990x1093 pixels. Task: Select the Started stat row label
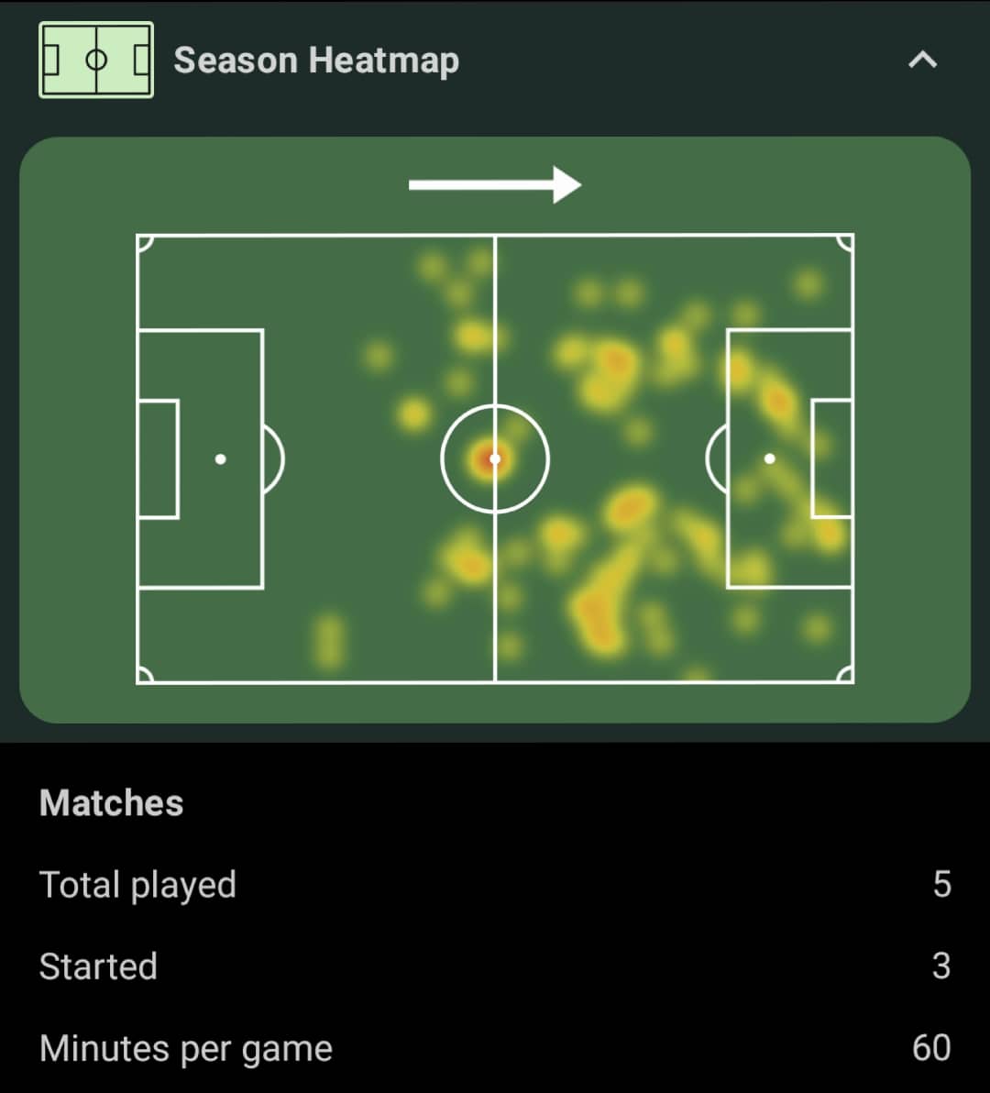pyautogui.click(x=98, y=966)
